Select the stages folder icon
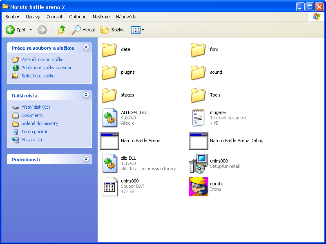Viewport: 326px width, 244px height. coord(109,95)
